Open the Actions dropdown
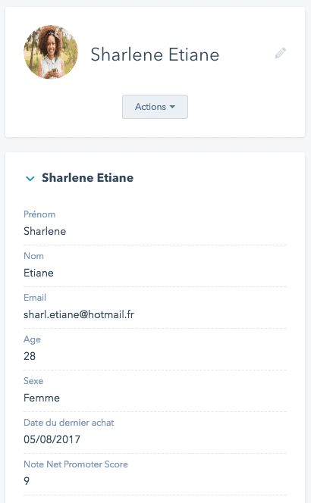The image size is (311, 503). 155,107
